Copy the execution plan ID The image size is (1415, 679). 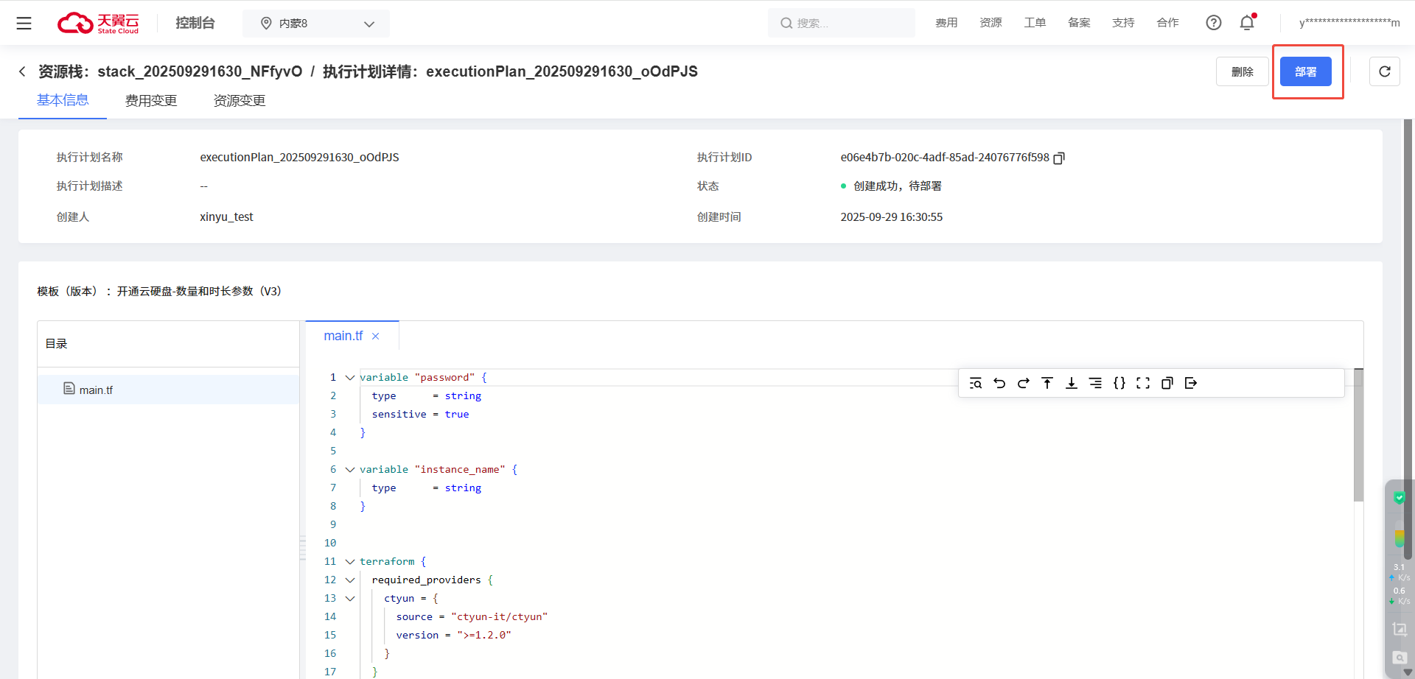point(1059,158)
